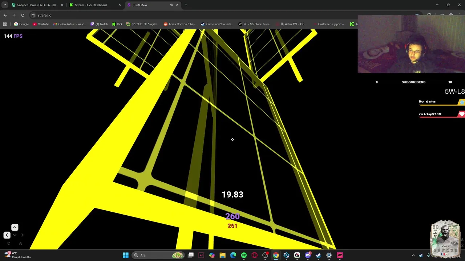Open the Çözüldü: FH 5 bookmark
465x261 pixels.
pyautogui.click(x=143, y=24)
